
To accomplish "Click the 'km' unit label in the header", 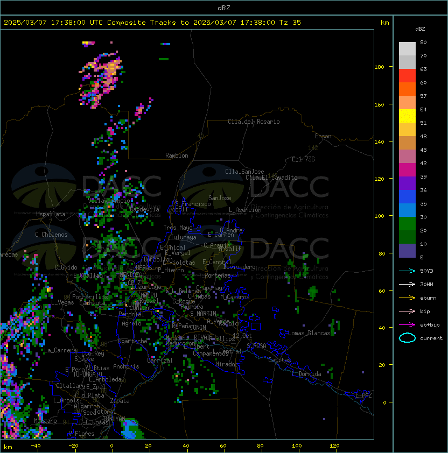I will coord(384,23).
